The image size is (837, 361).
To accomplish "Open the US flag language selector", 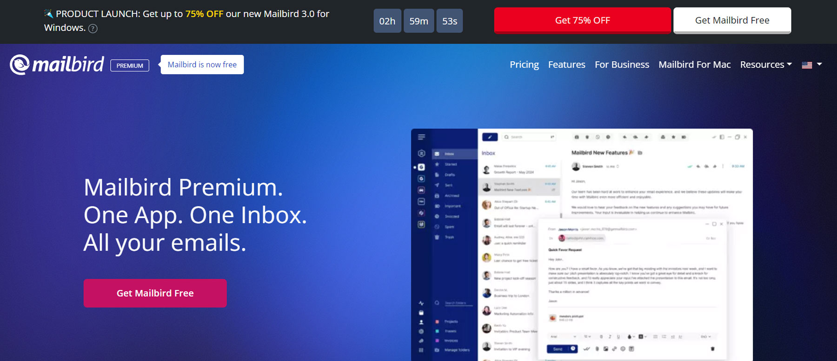I will [812, 65].
